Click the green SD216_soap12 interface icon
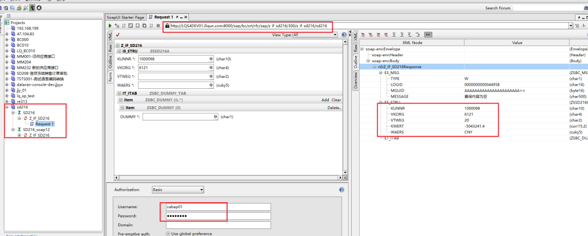 coord(20,130)
